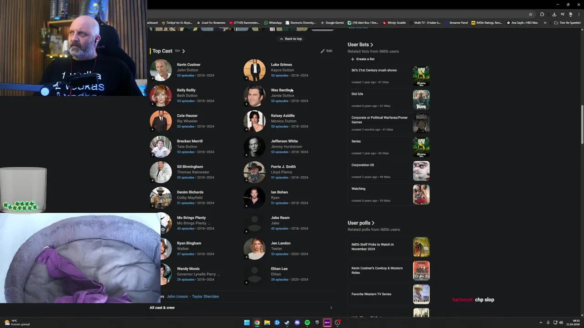Bookmark this page with the star icon
The image size is (584, 328).
tap(530, 14)
